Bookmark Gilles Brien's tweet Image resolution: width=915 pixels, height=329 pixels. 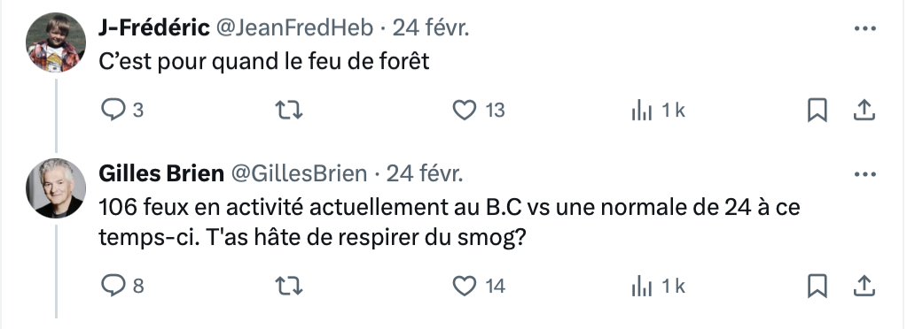tap(817, 286)
